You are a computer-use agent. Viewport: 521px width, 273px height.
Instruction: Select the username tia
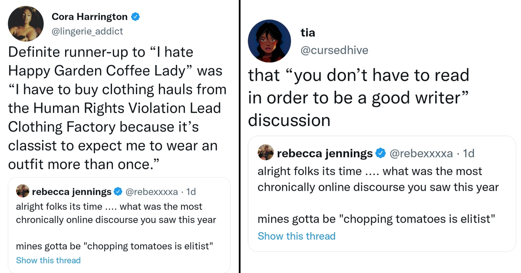pyautogui.click(x=308, y=32)
